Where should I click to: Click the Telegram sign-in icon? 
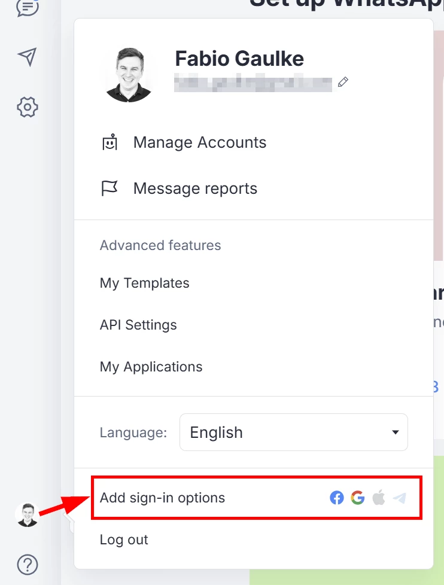point(399,498)
